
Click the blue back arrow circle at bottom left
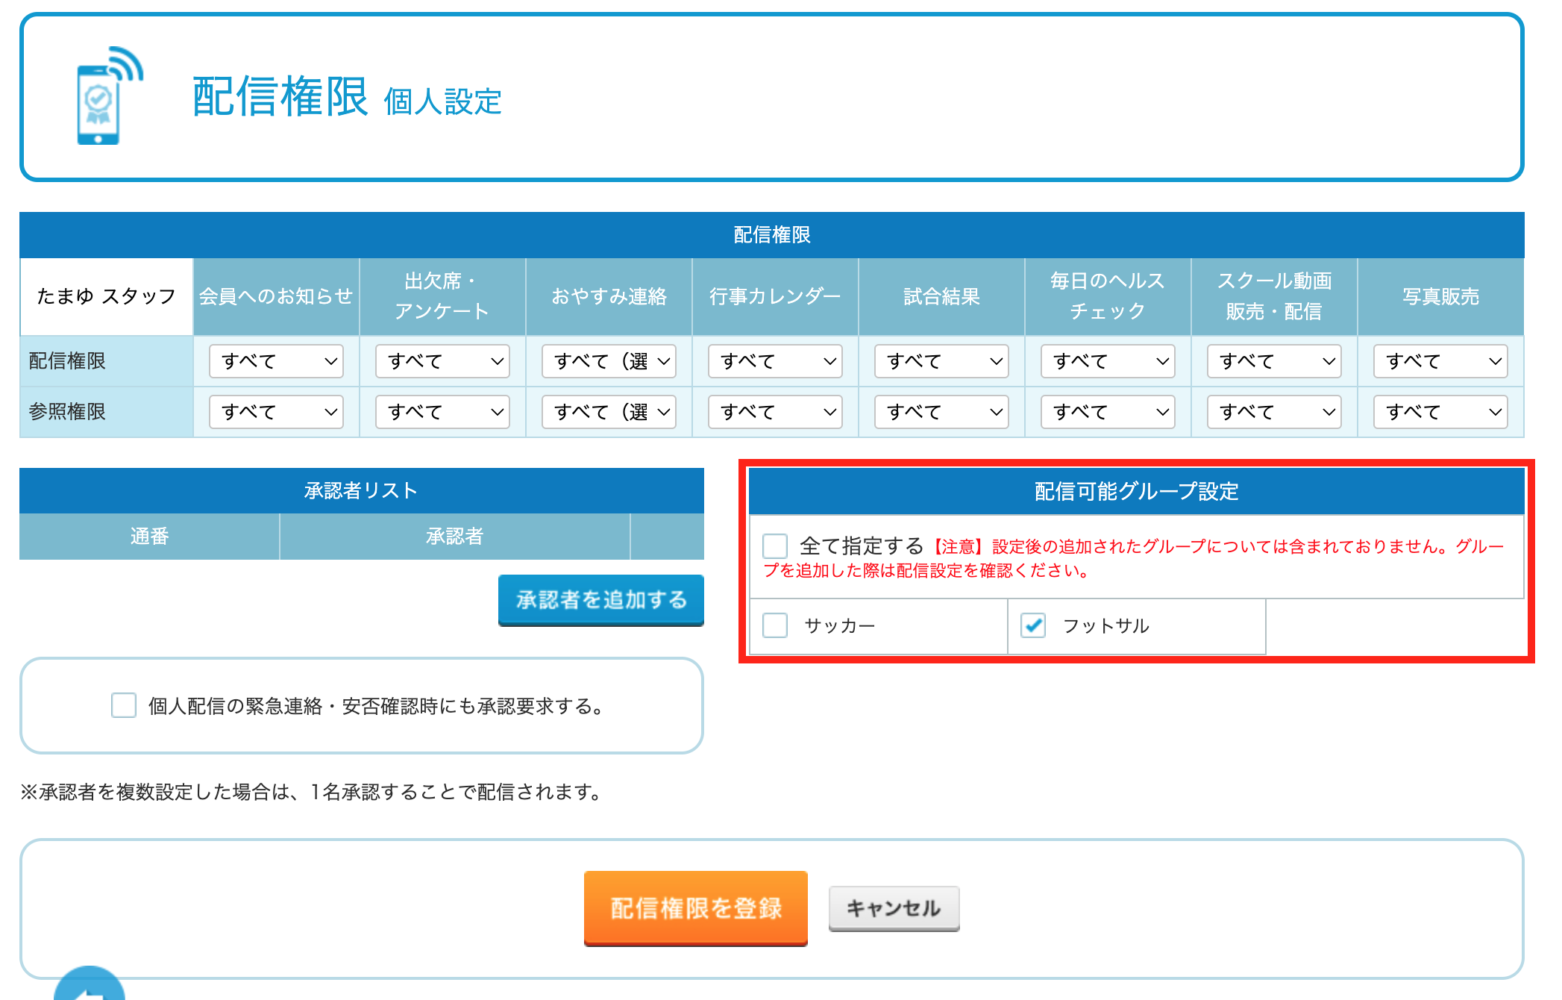point(90,984)
